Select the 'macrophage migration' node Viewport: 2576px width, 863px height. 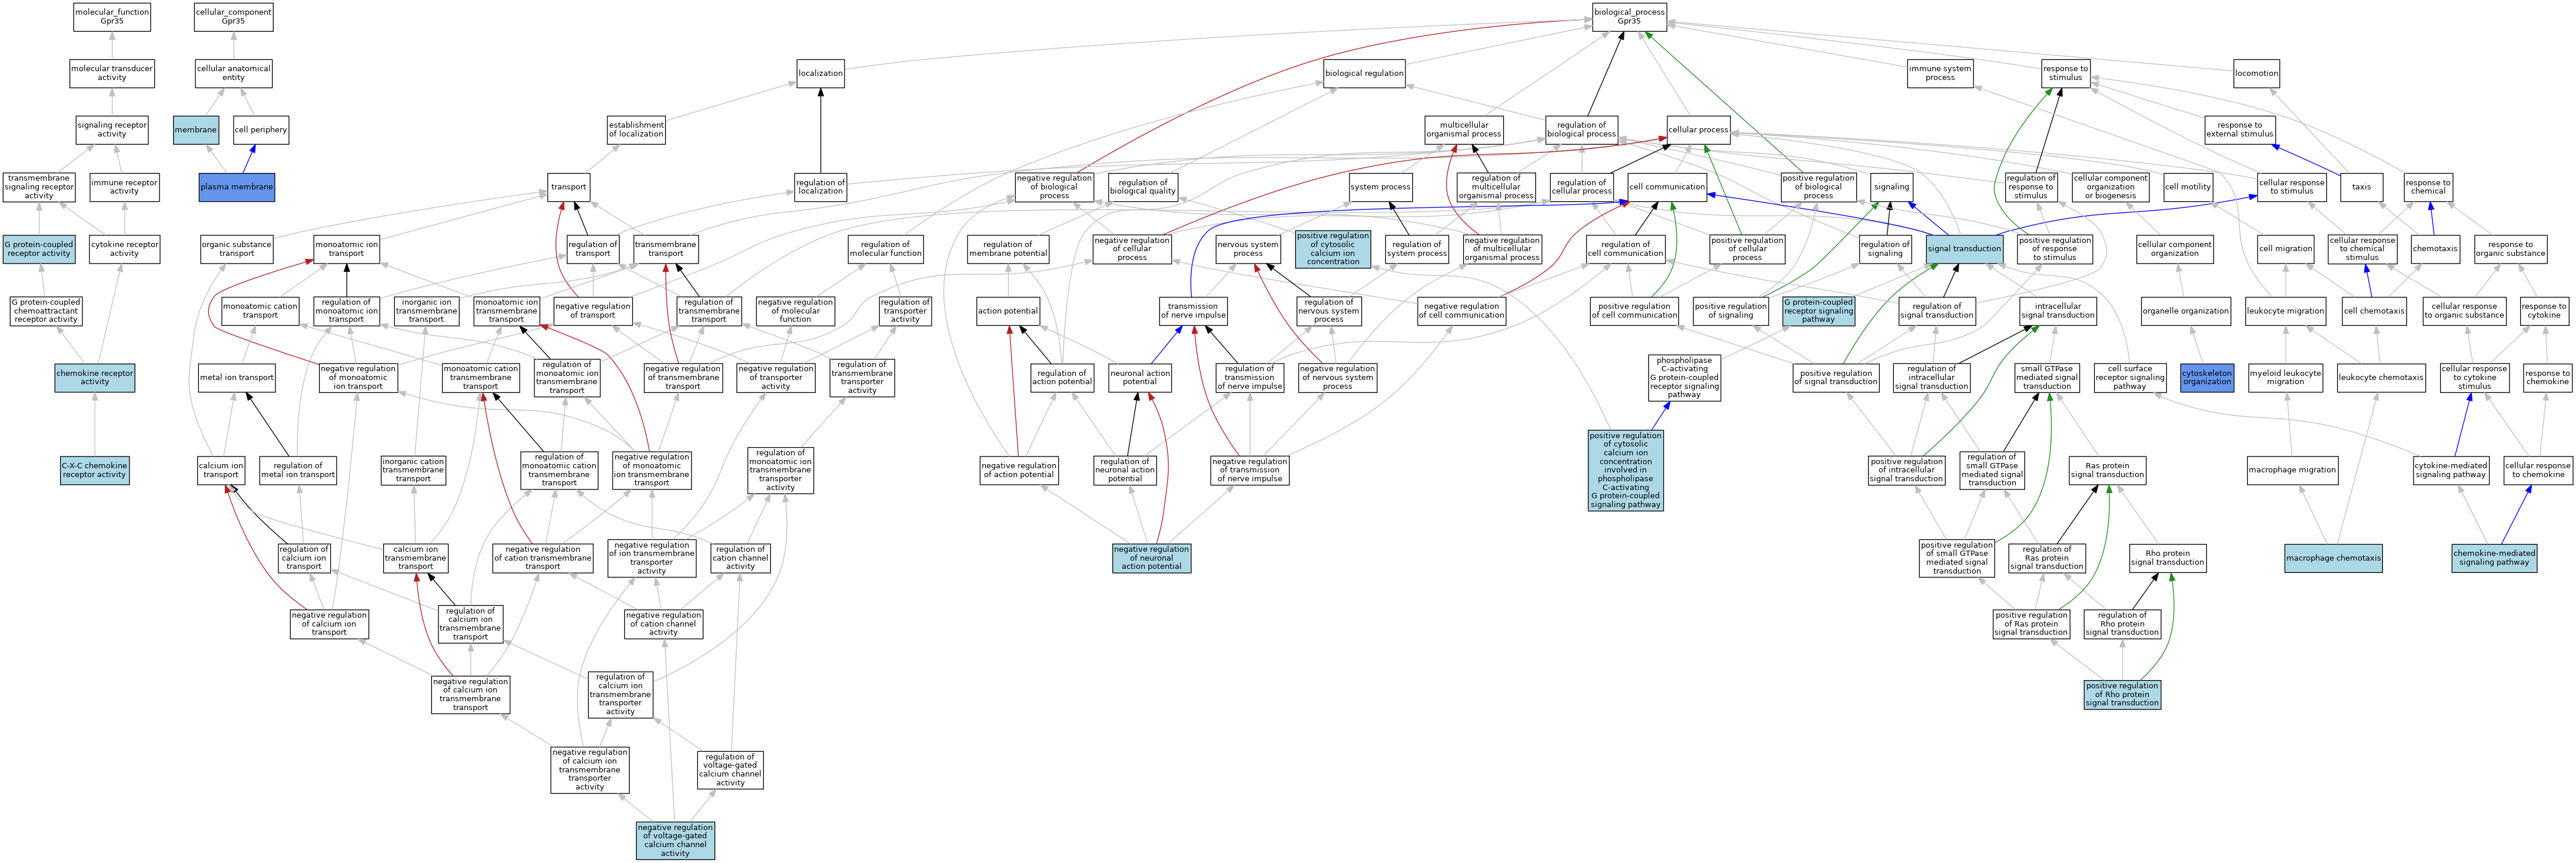[x=2292, y=470]
